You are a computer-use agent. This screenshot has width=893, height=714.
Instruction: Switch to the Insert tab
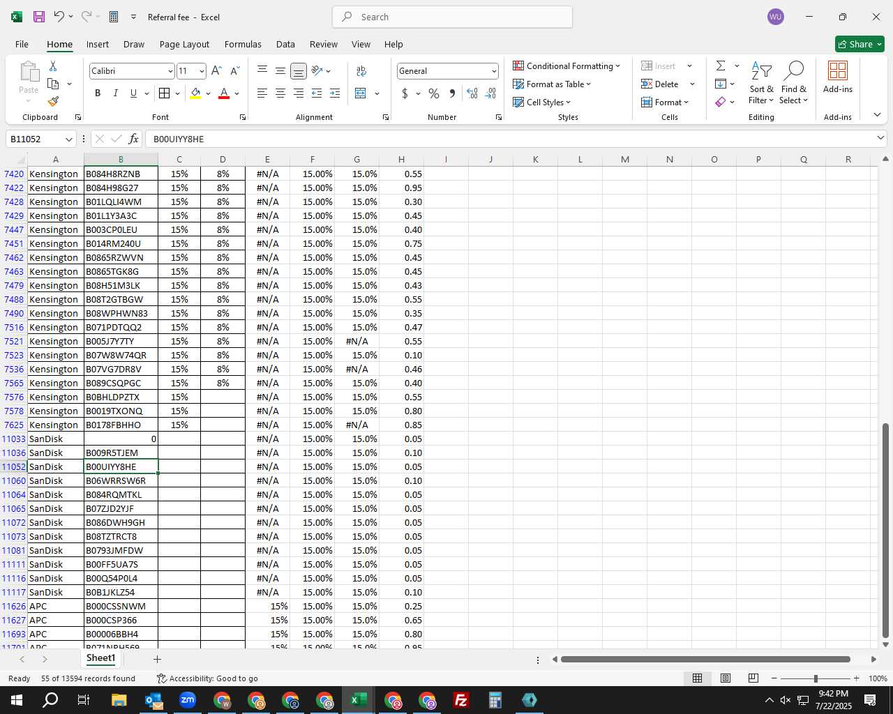[98, 44]
